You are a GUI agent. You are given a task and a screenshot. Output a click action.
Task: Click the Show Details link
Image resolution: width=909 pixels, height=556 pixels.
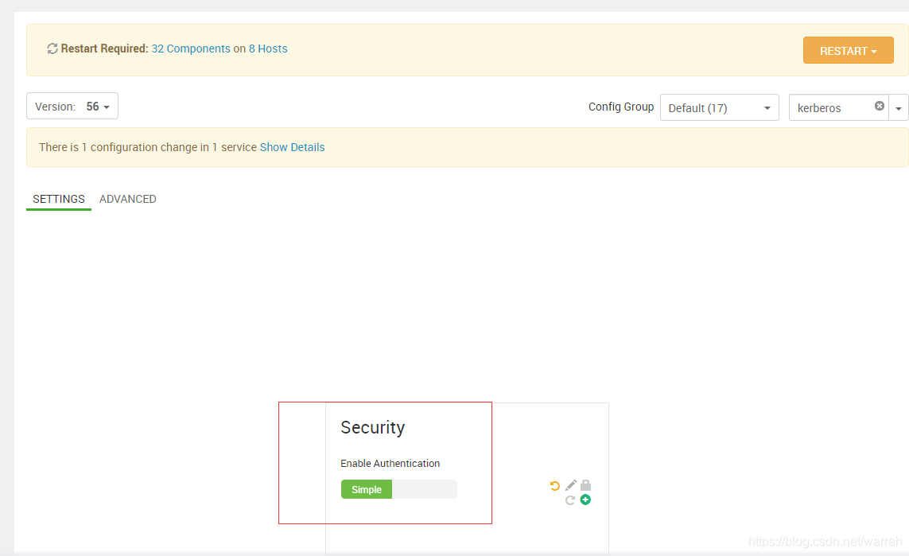coord(292,147)
